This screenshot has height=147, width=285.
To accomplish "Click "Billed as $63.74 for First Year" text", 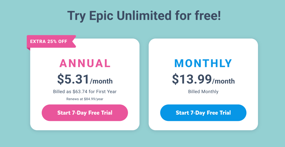I will pyautogui.click(x=85, y=92).
